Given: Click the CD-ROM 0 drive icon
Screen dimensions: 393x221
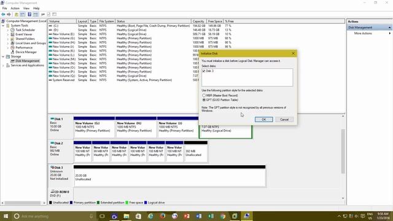Looking at the screenshot, I should click(x=52, y=192).
